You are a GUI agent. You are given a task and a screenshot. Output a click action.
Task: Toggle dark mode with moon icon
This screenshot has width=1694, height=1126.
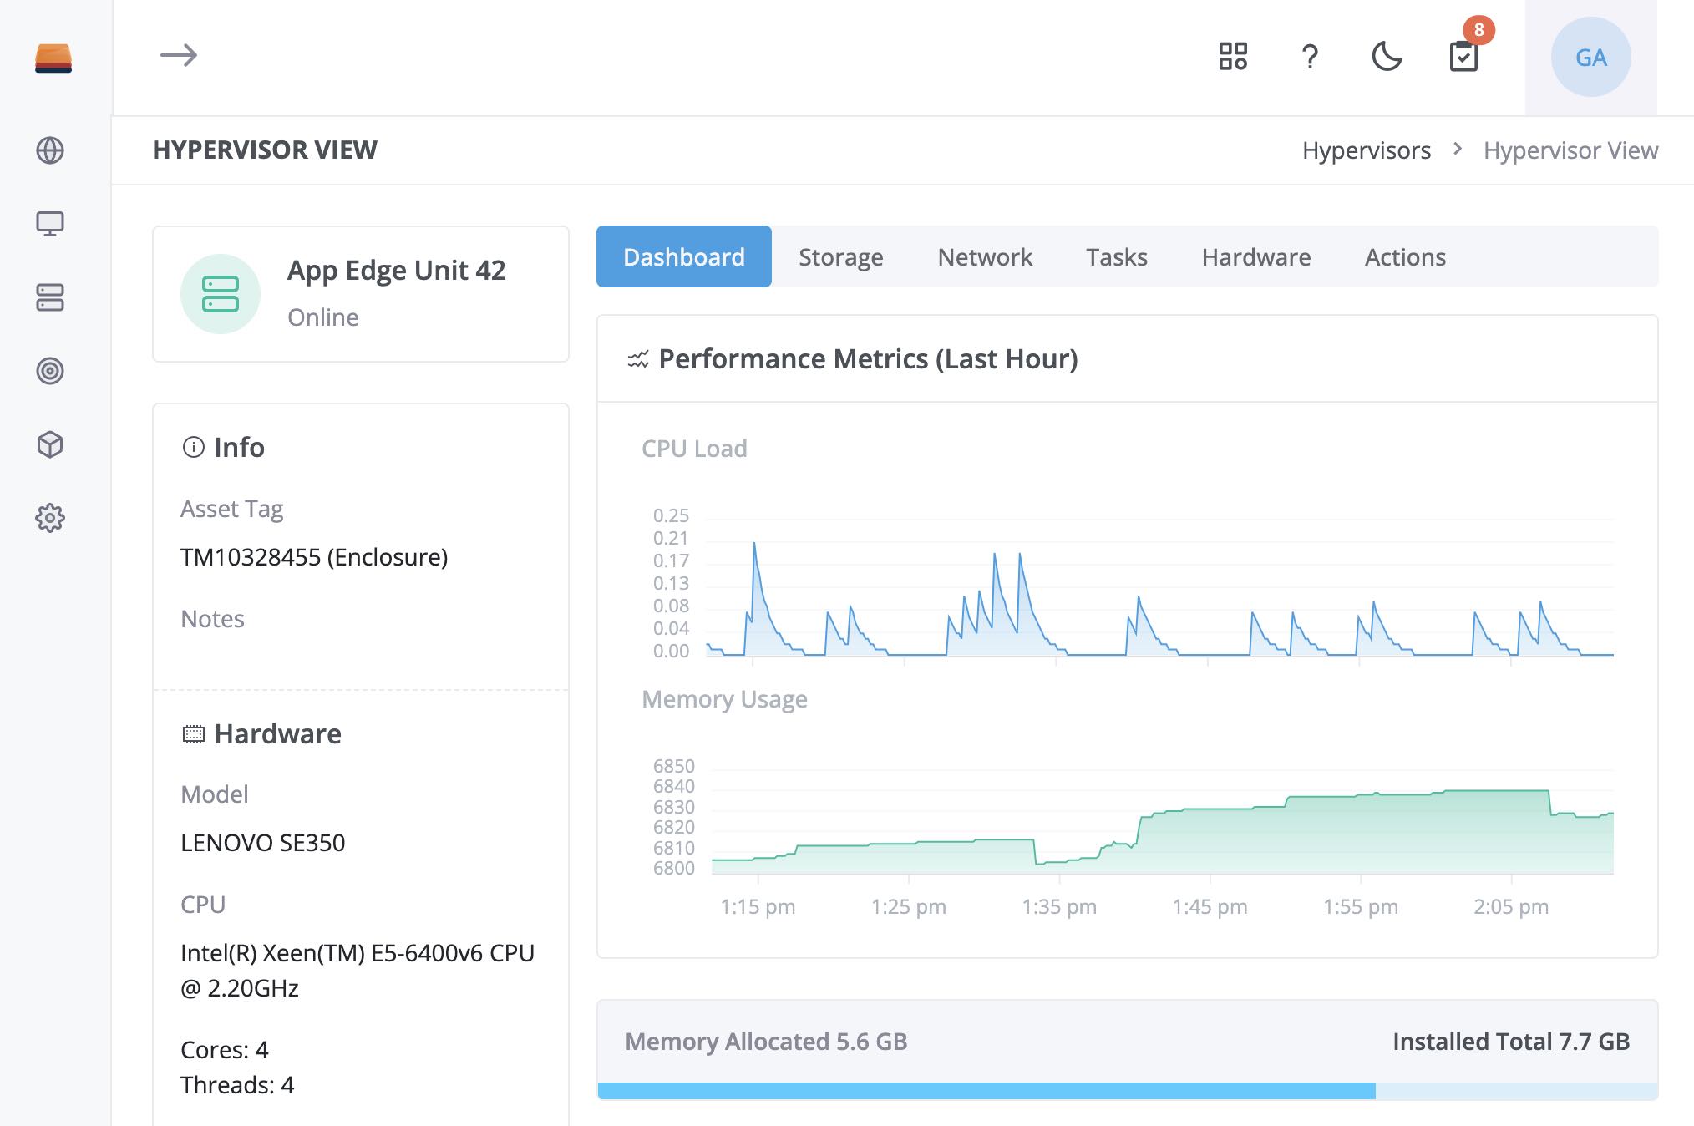tap(1387, 57)
